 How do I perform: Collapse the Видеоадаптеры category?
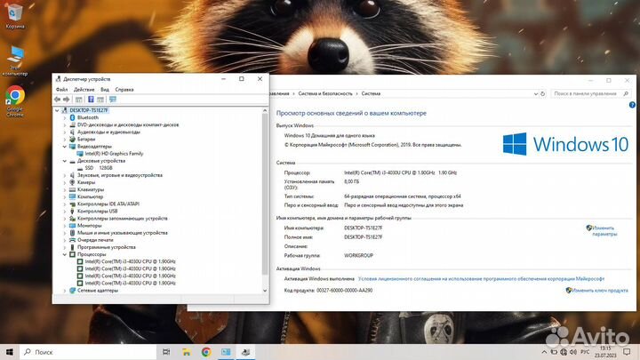65,146
